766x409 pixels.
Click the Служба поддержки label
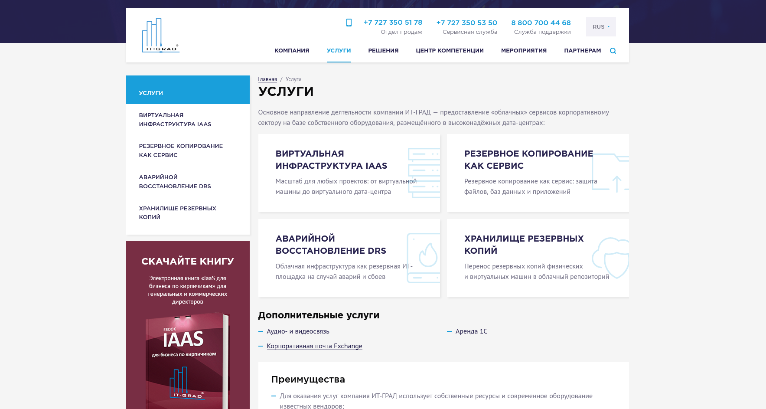coord(542,32)
